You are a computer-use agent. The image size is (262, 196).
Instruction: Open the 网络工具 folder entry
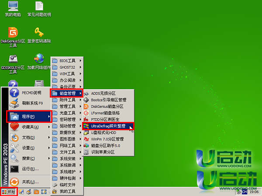tap(67, 145)
